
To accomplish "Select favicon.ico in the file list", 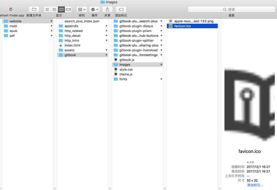I will pos(192,26).
